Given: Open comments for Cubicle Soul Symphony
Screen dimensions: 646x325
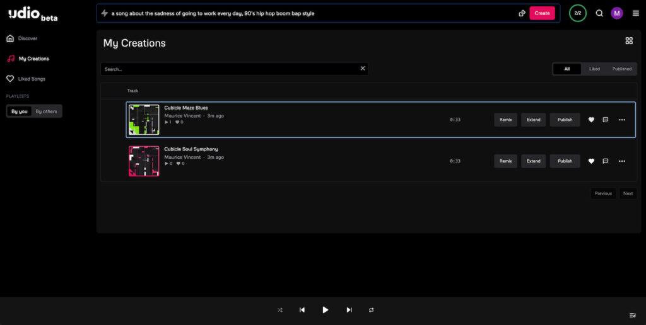Looking at the screenshot, I should [606, 161].
